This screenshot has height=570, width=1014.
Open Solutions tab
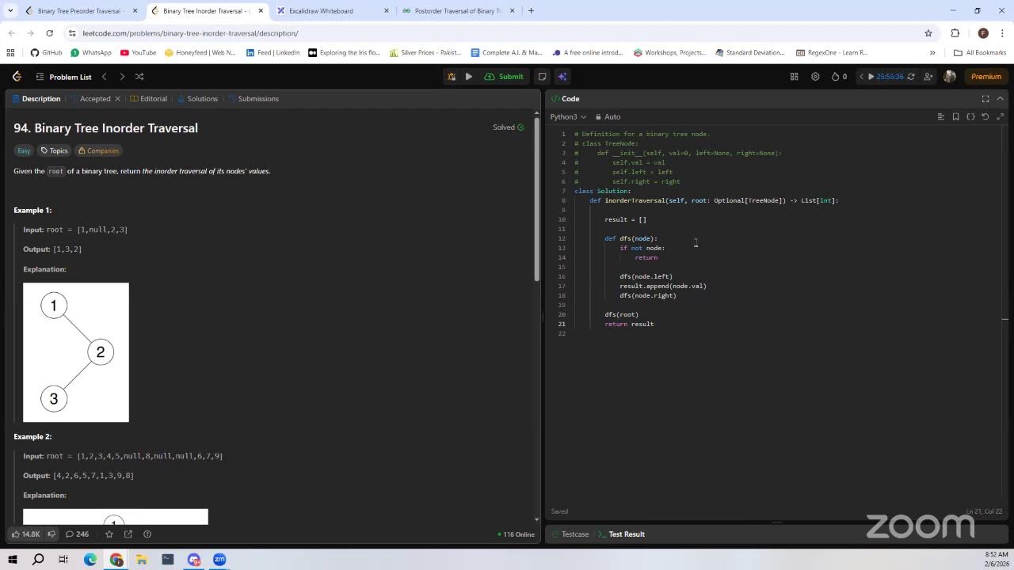(x=197, y=99)
